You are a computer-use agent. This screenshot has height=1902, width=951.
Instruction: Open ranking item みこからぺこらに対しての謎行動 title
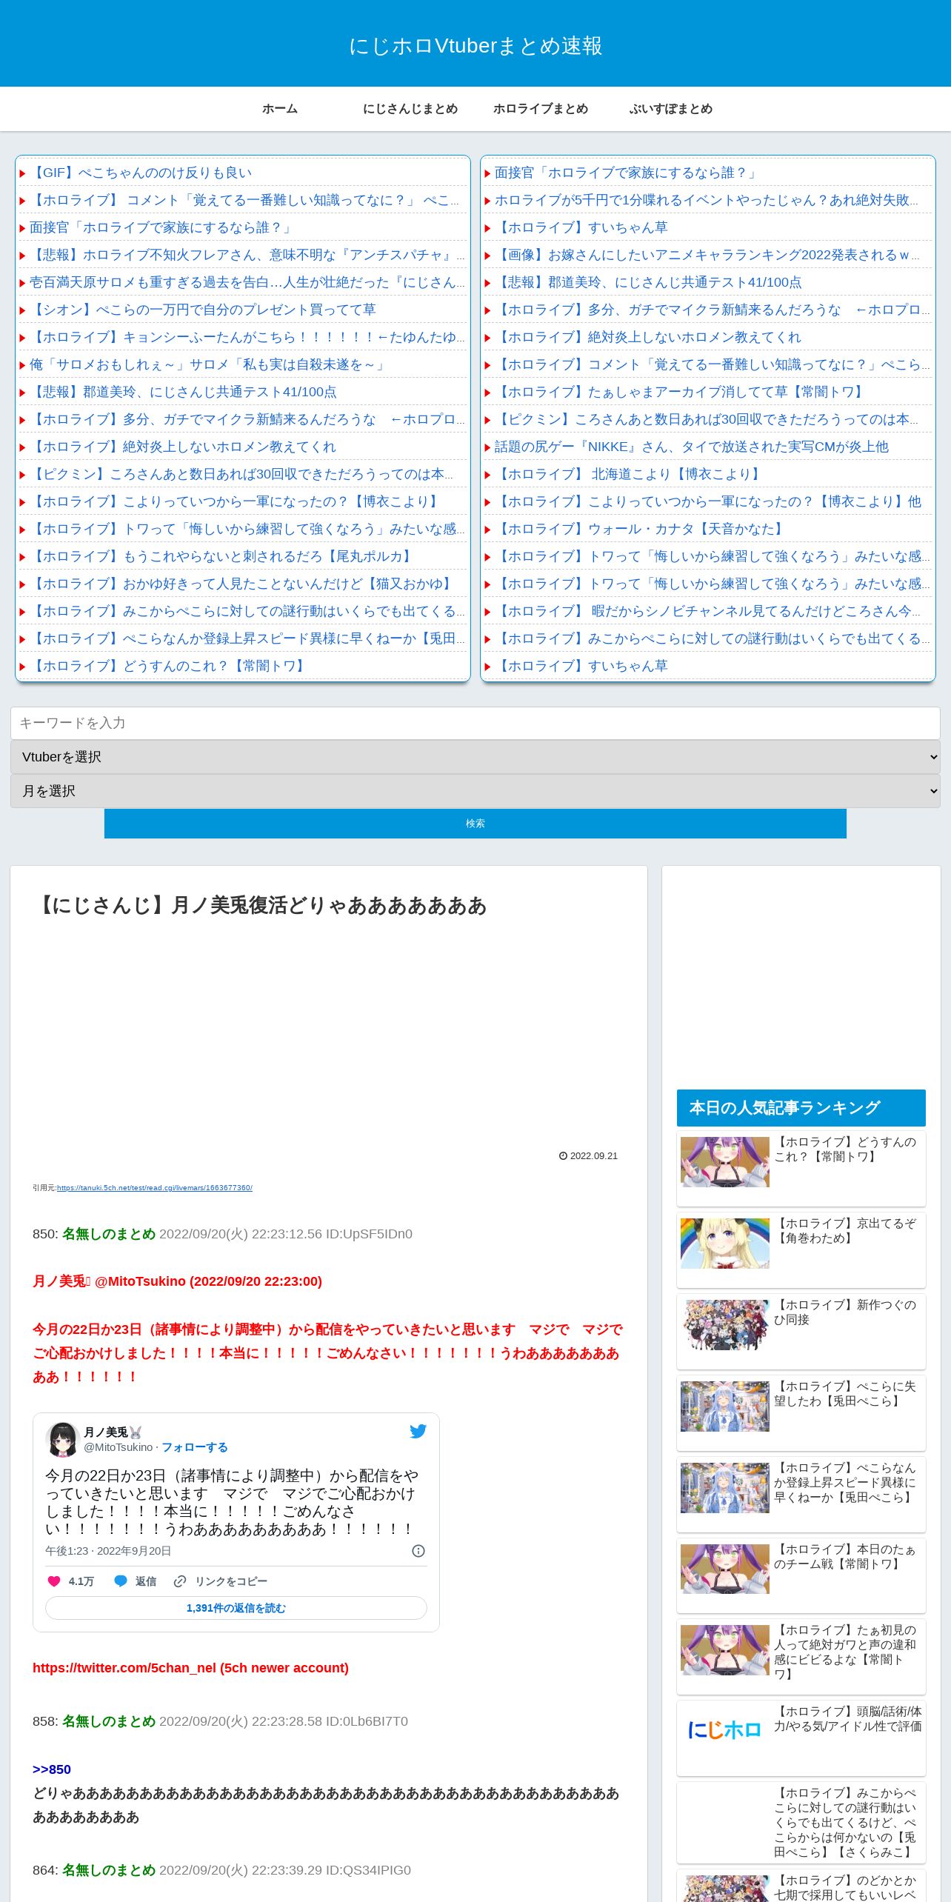[x=845, y=1823]
